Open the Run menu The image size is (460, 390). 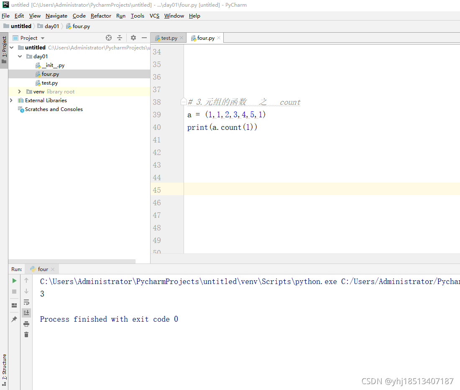pos(120,15)
